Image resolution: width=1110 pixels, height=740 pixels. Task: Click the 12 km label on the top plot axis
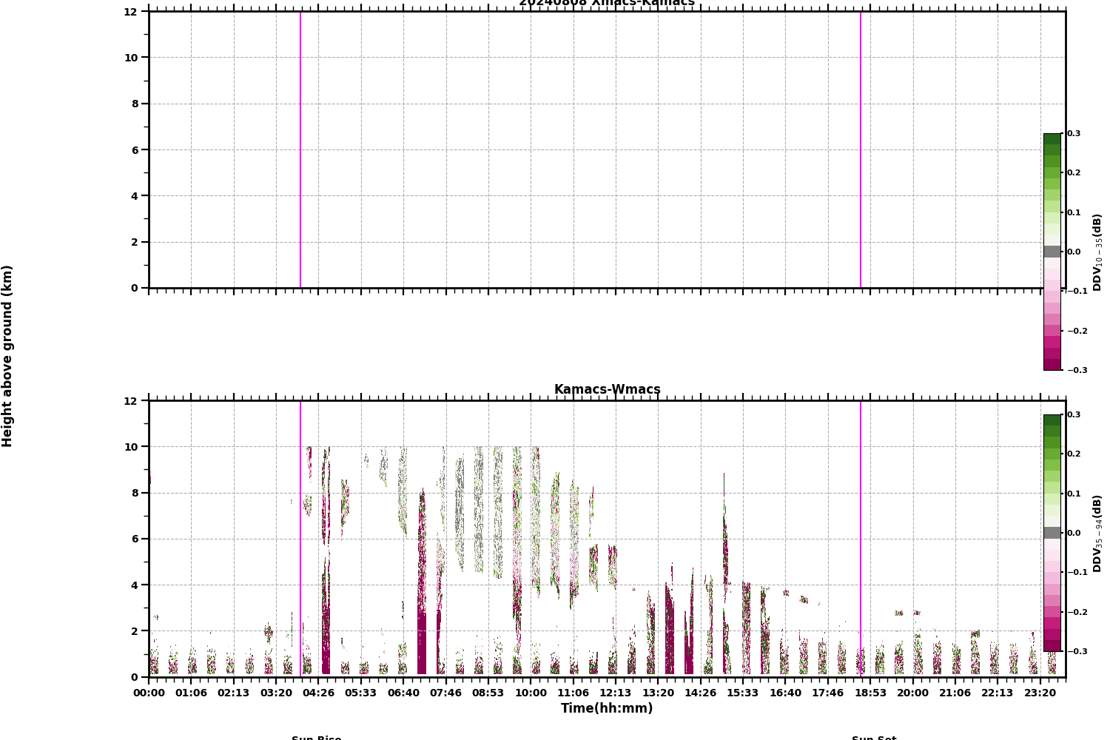(131, 12)
